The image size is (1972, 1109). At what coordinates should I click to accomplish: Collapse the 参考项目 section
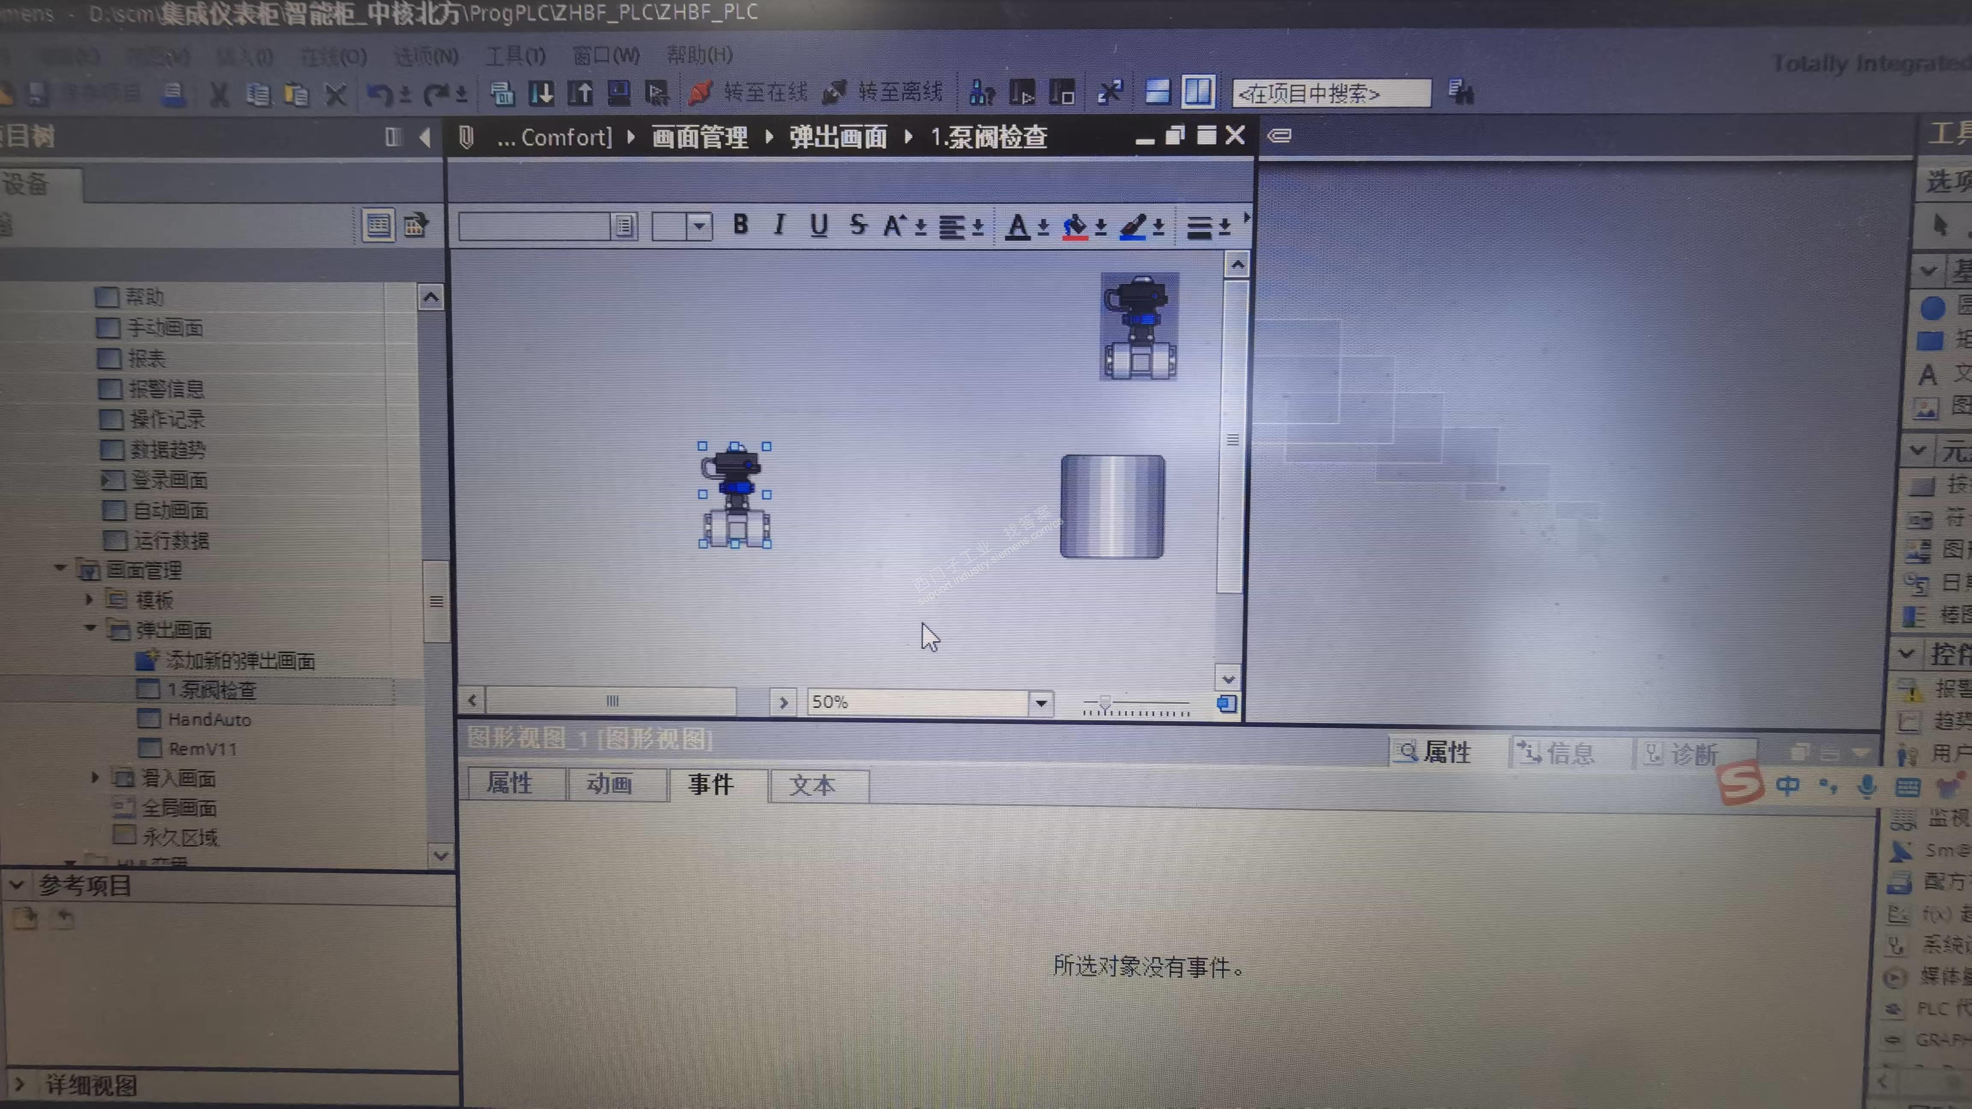17,885
